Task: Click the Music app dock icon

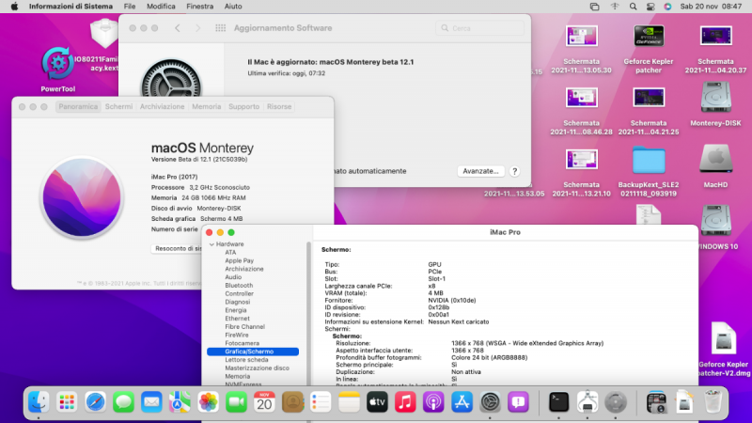Action: [x=405, y=402]
